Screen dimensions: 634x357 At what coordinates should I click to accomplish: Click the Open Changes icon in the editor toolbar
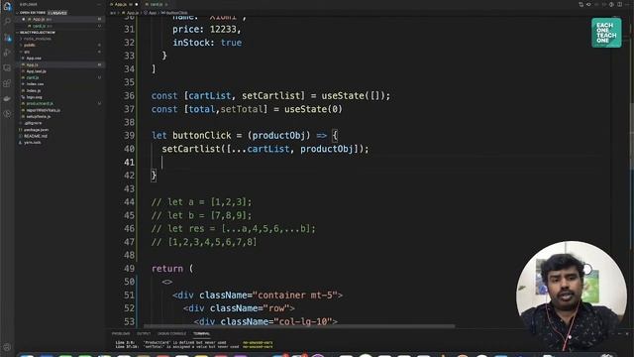581,4
